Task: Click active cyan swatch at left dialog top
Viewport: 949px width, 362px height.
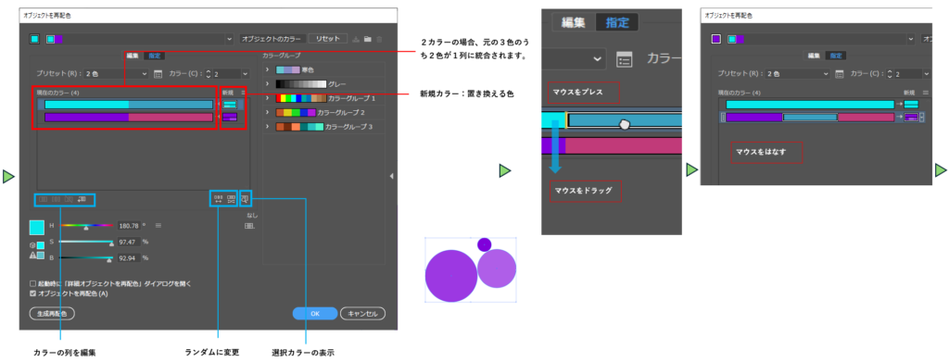Action: (34, 39)
